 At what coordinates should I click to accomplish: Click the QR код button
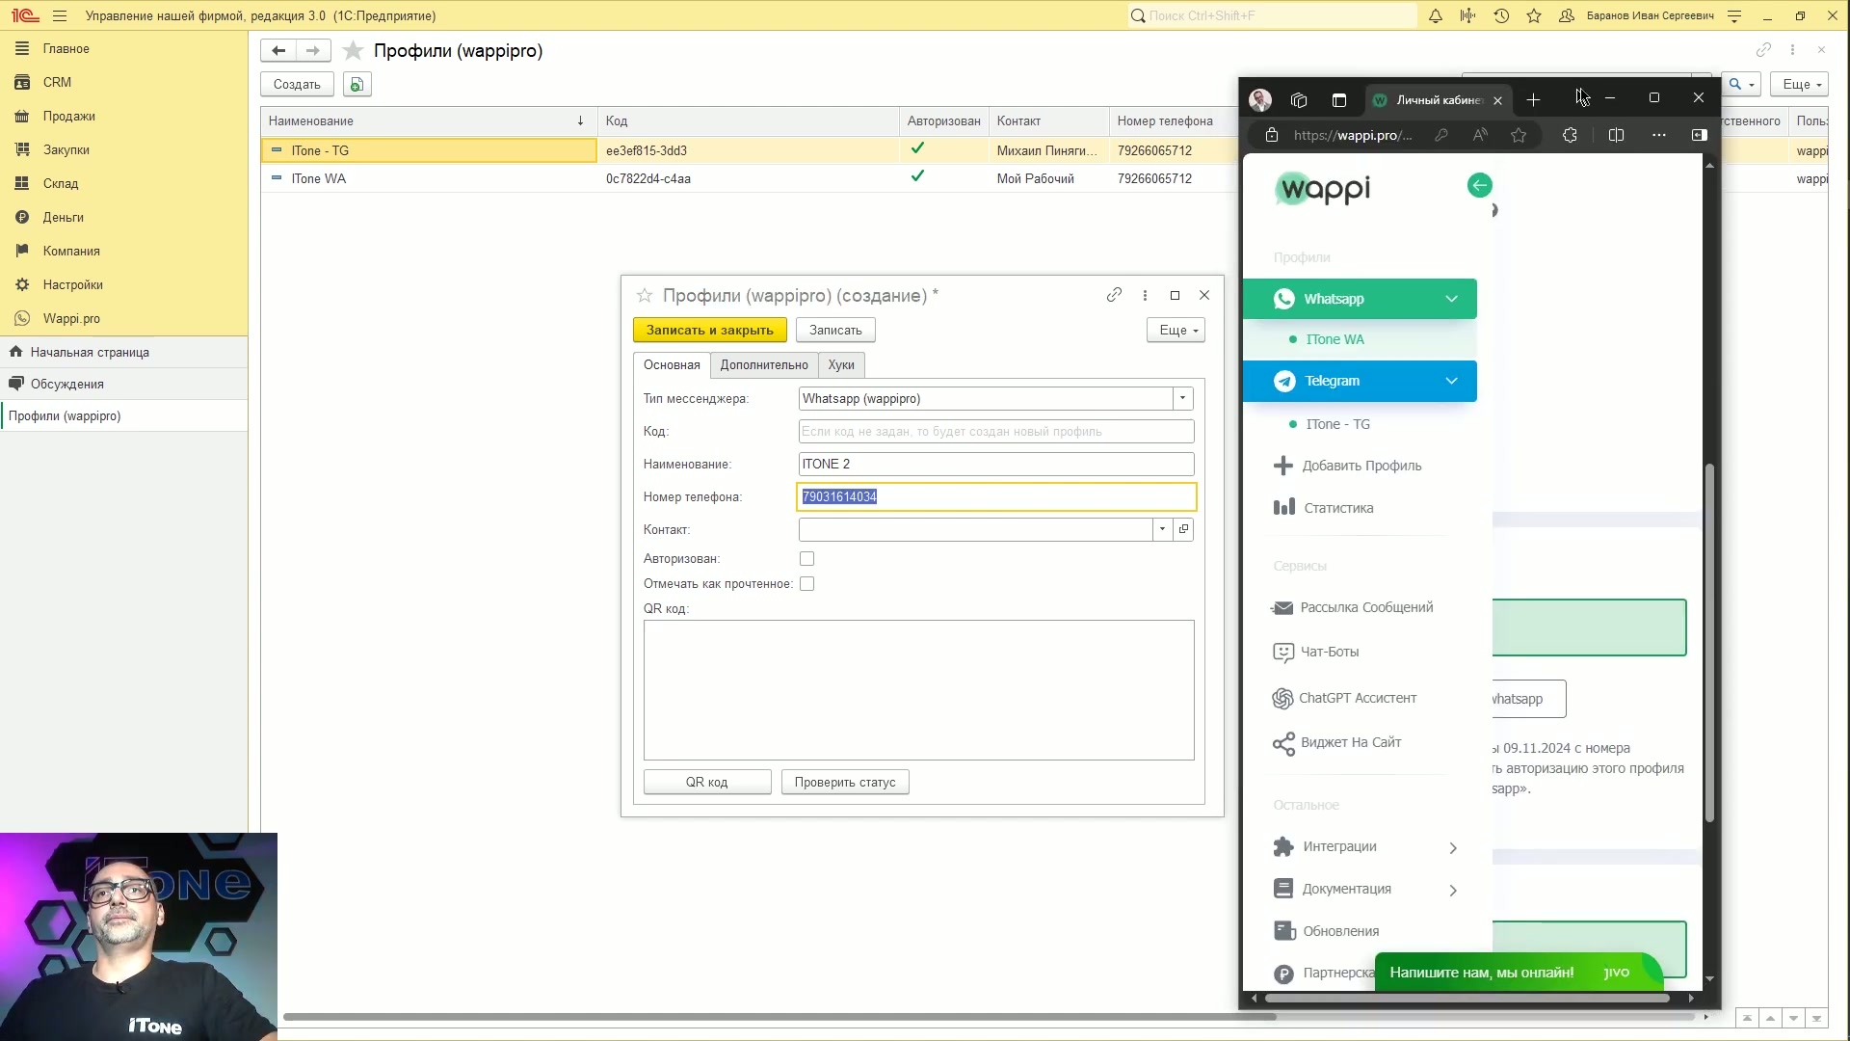707,782
